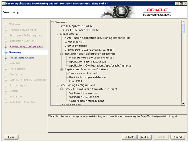Collapse Applications Transaction Database node
The image size is (189, 142).
pos(62,70)
